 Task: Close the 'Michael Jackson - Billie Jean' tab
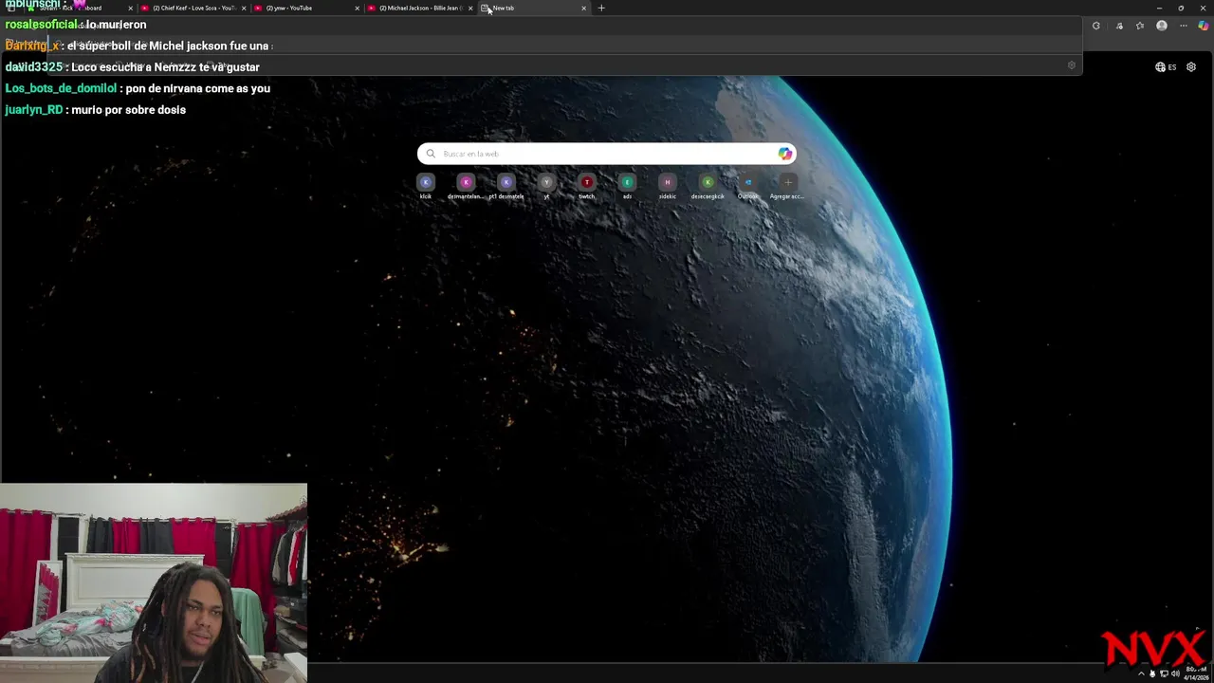470,8
